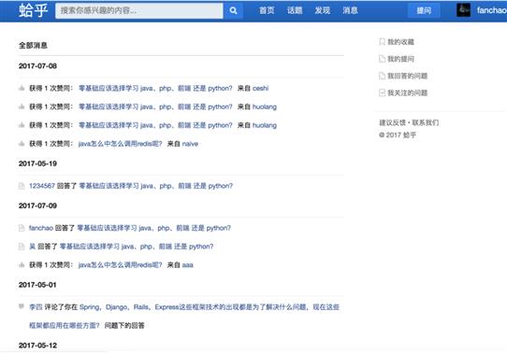The height and width of the screenshot is (354, 507).
Task: Click the document icon beside 我的提问
Action: point(382,59)
